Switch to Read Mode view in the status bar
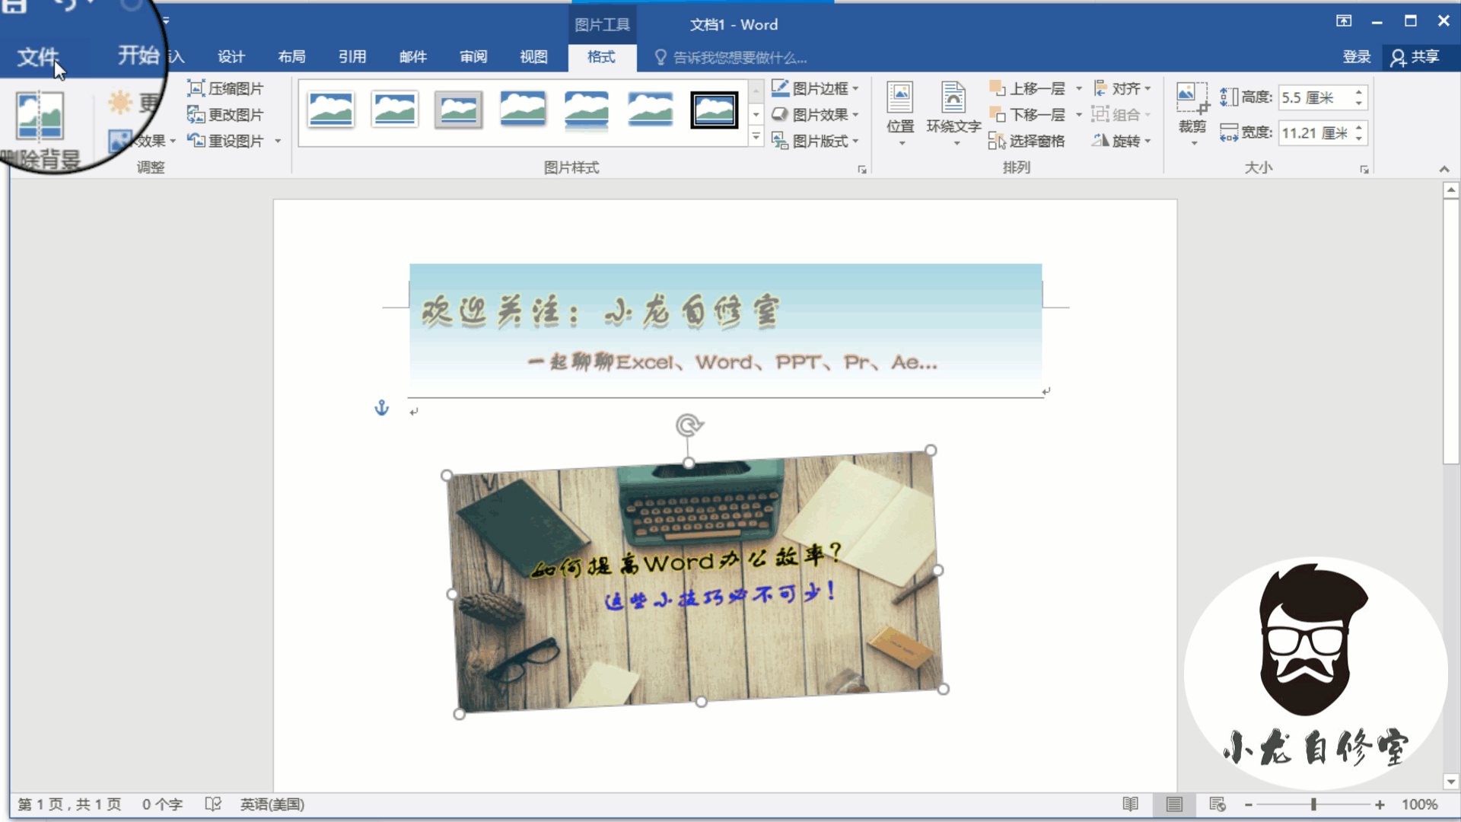Image resolution: width=1461 pixels, height=822 pixels. point(1131,804)
